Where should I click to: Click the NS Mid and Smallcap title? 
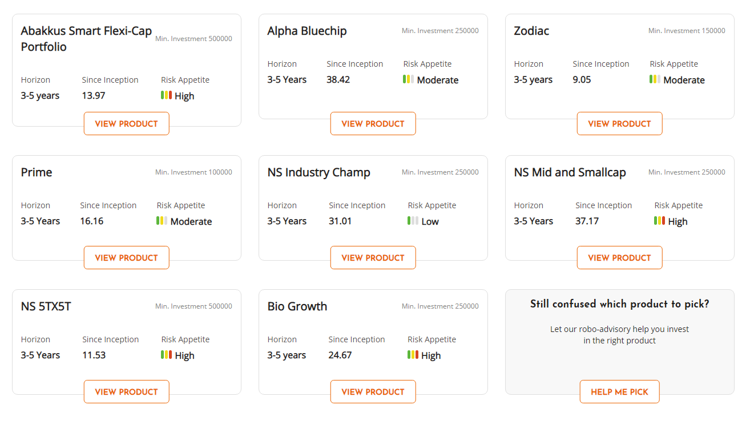570,172
